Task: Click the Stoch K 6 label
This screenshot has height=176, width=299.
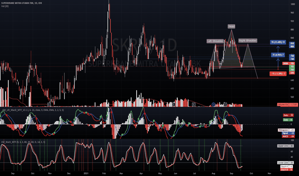Action: (286, 166)
